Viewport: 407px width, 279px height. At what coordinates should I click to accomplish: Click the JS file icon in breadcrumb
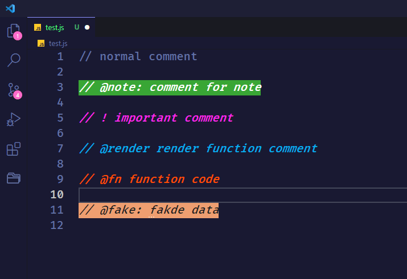pos(41,43)
